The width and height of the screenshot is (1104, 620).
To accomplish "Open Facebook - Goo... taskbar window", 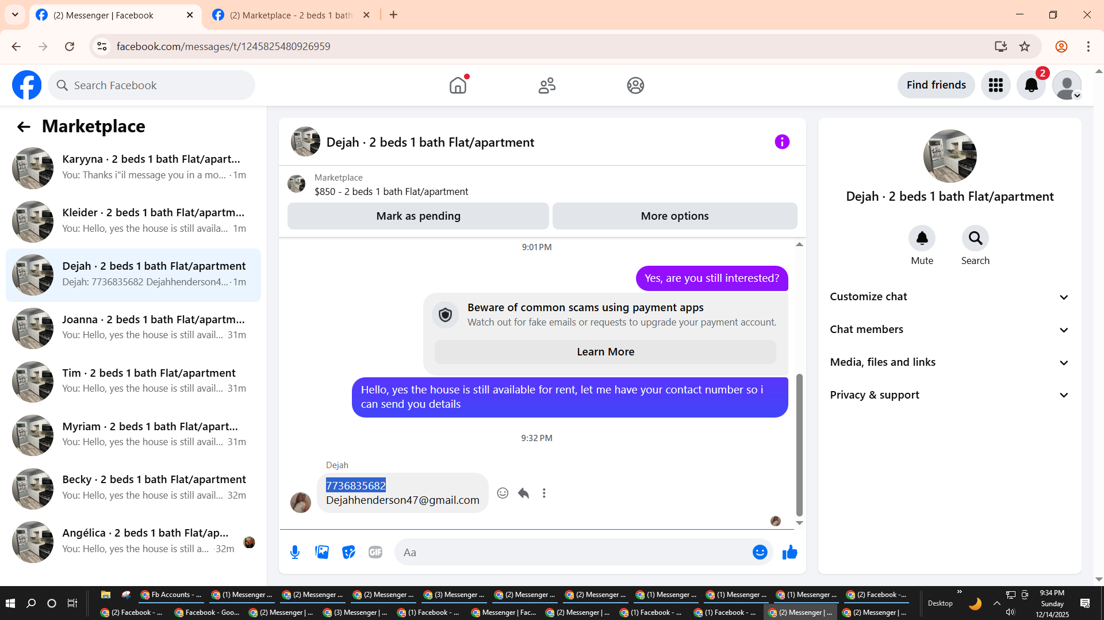I will pyautogui.click(x=206, y=613).
